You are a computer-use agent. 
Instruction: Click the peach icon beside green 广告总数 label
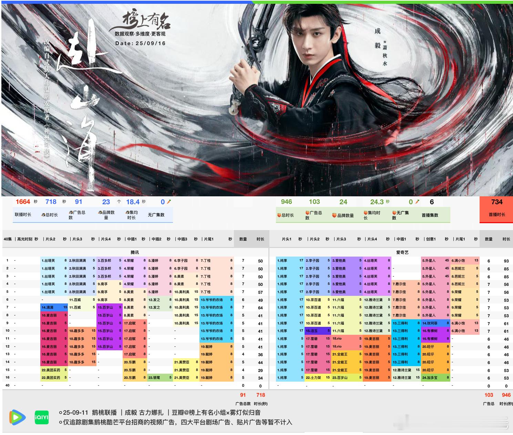point(307,213)
